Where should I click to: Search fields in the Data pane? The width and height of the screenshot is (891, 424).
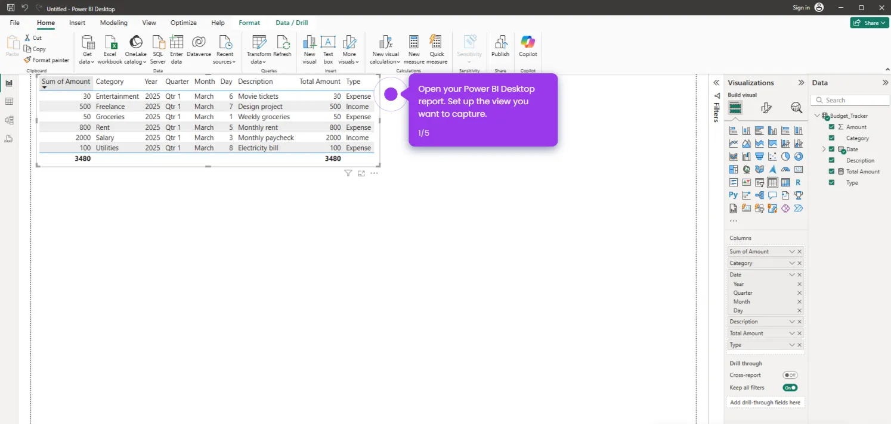click(850, 100)
